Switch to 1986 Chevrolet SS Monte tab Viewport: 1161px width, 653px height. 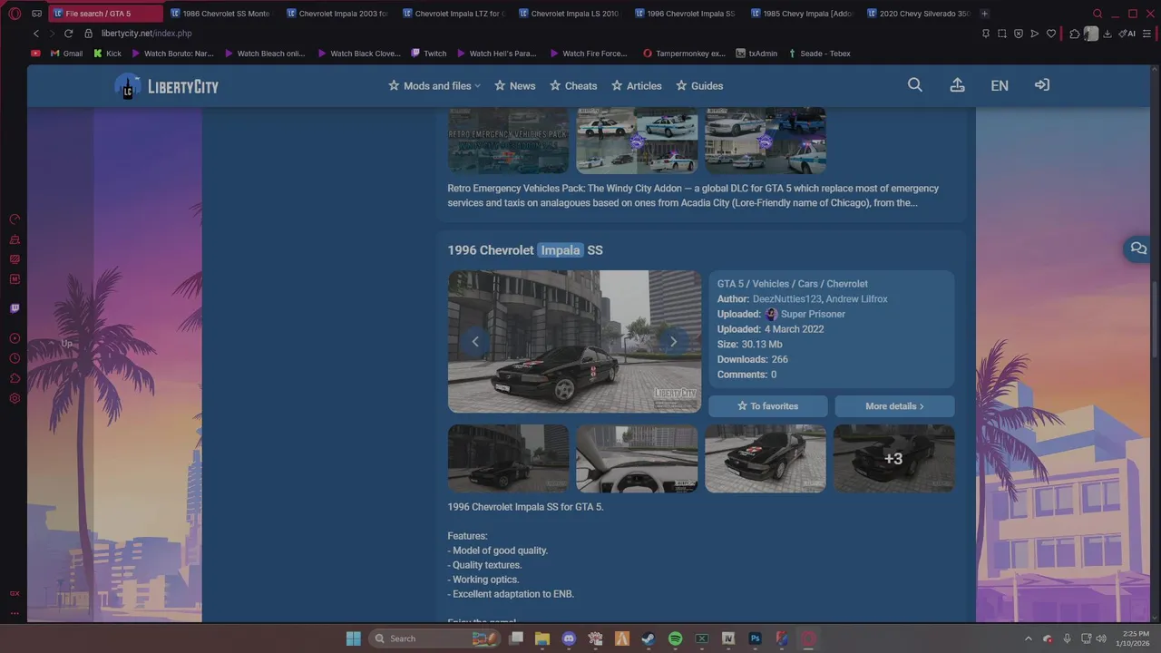pos(221,14)
